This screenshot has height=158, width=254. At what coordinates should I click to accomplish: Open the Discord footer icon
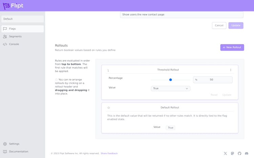coord(247,154)
